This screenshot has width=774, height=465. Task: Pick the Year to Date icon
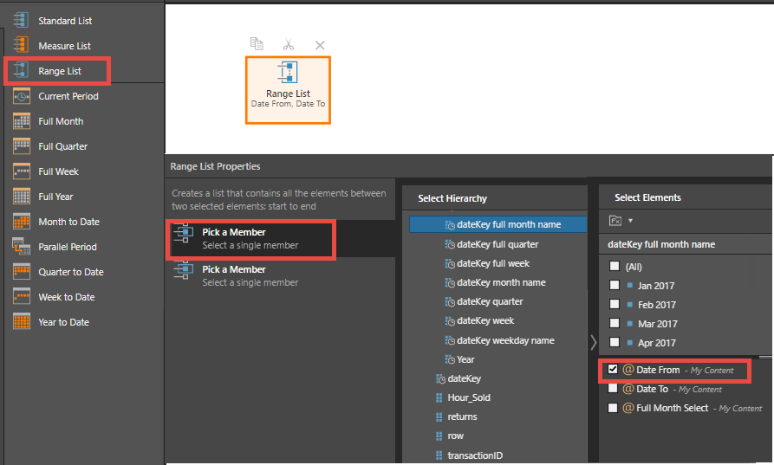coord(21,322)
